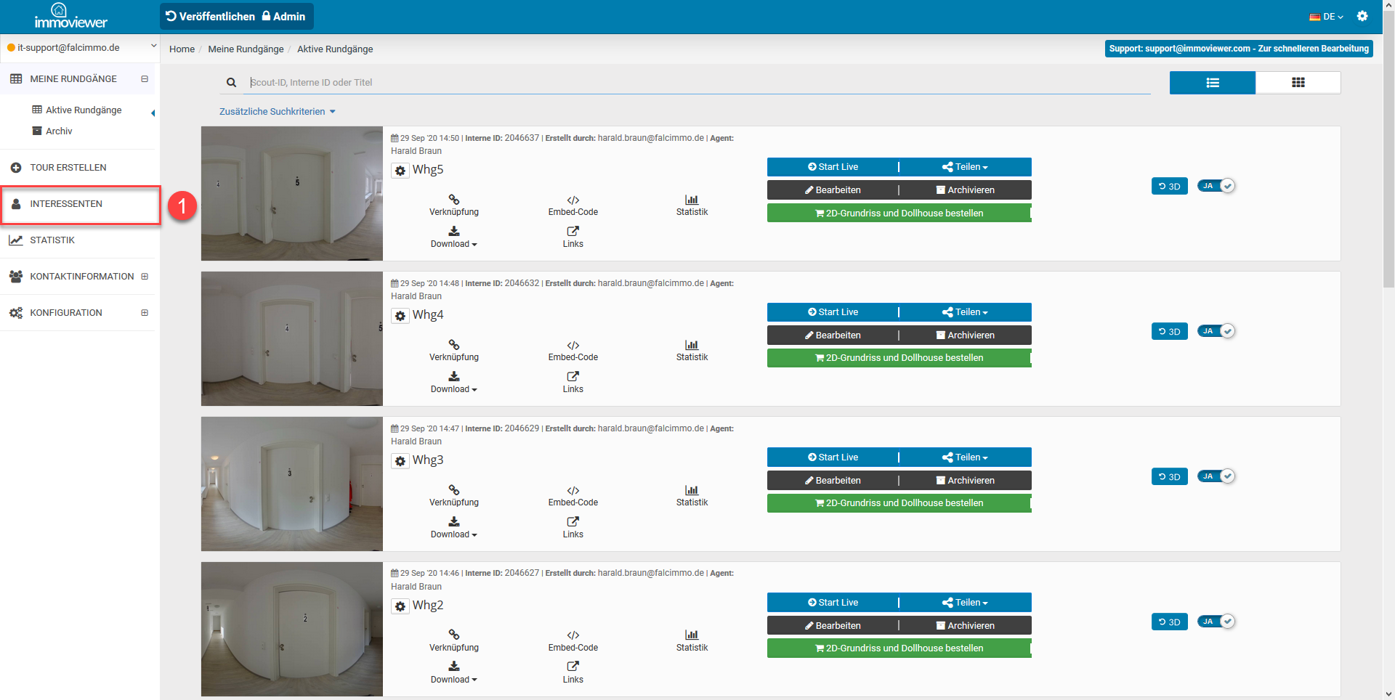Open the Interessenten menu item
The width and height of the screenshot is (1395, 700).
[66, 204]
